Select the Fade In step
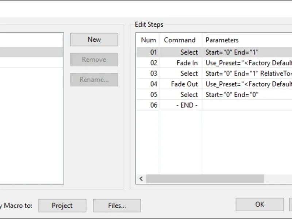The image size is (292, 219). click(187, 63)
